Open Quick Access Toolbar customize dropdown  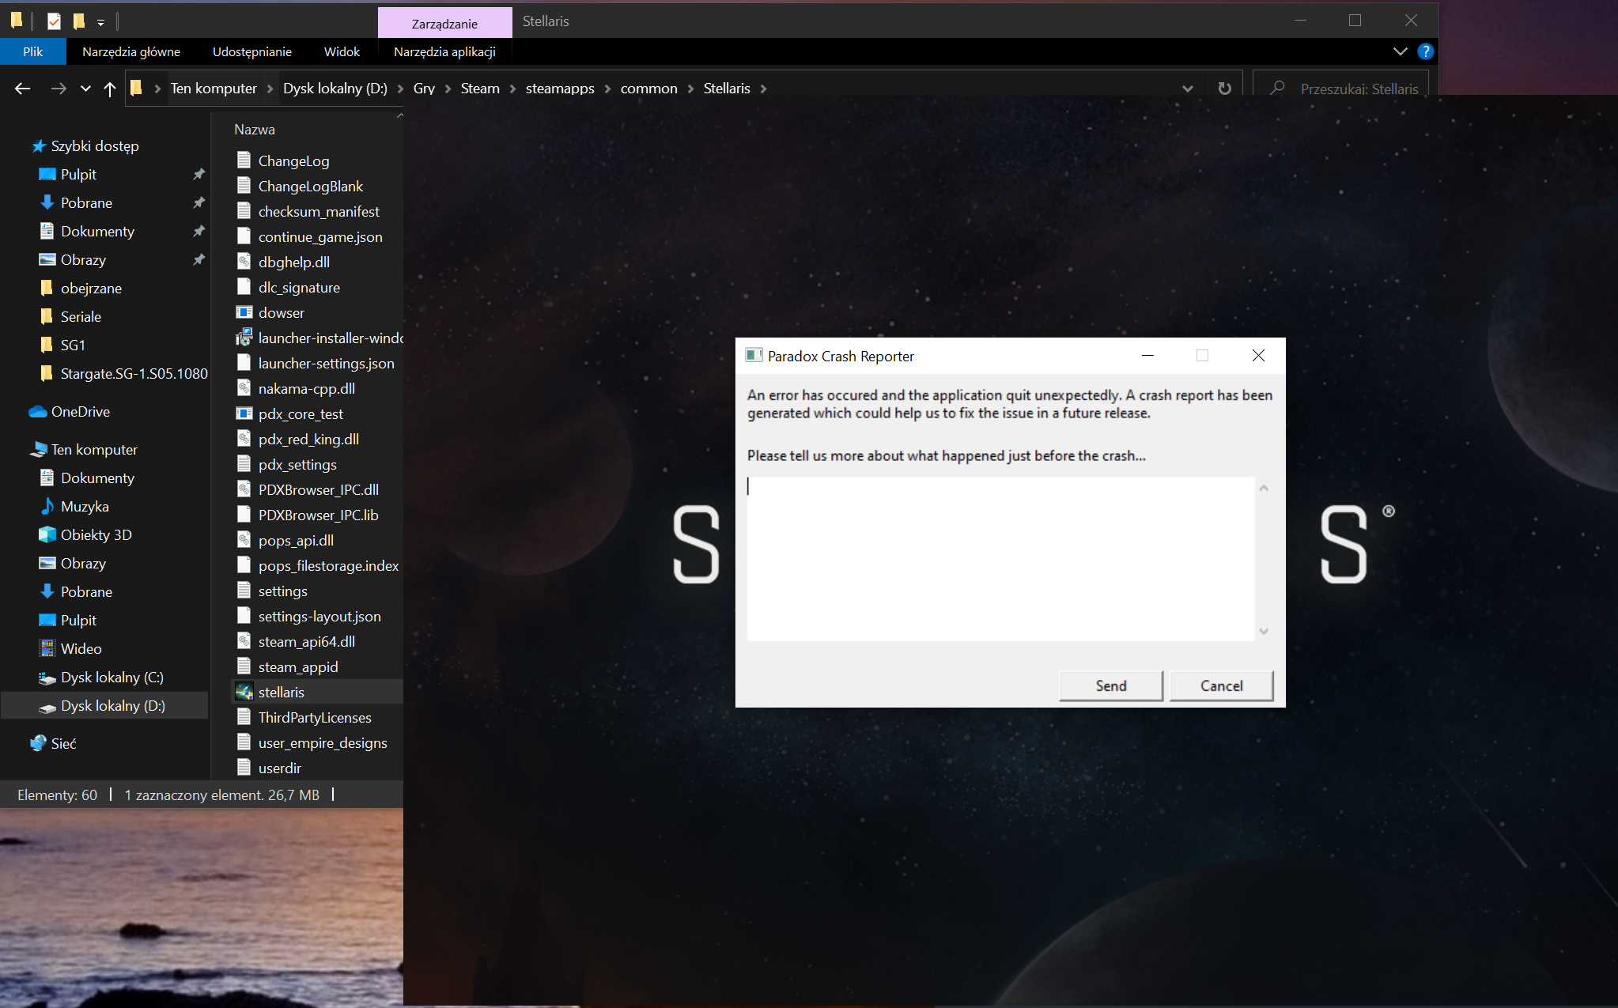(100, 23)
